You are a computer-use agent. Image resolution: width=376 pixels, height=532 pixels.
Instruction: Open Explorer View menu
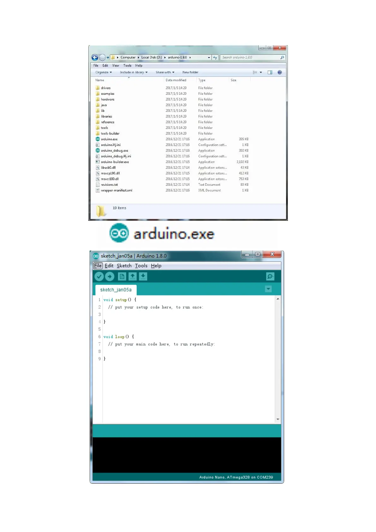pos(116,66)
